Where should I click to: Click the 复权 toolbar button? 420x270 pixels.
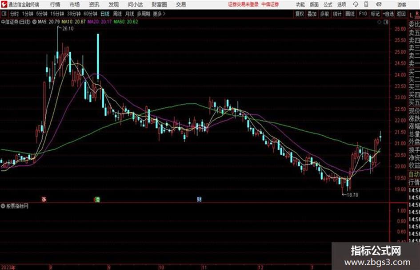pyautogui.click(x=300, y=14)
